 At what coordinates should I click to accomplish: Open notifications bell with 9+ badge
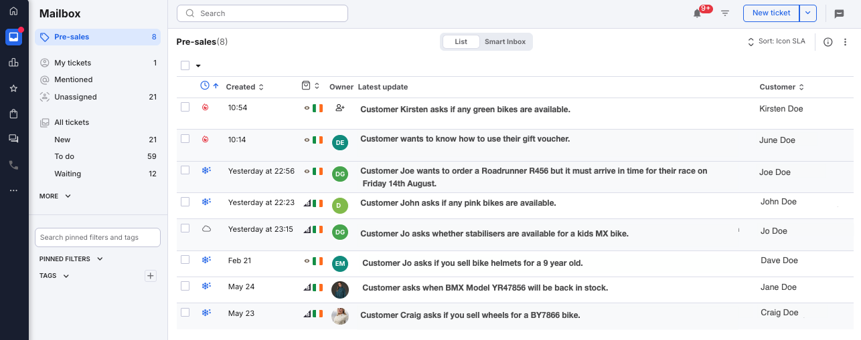pos(698,13)
